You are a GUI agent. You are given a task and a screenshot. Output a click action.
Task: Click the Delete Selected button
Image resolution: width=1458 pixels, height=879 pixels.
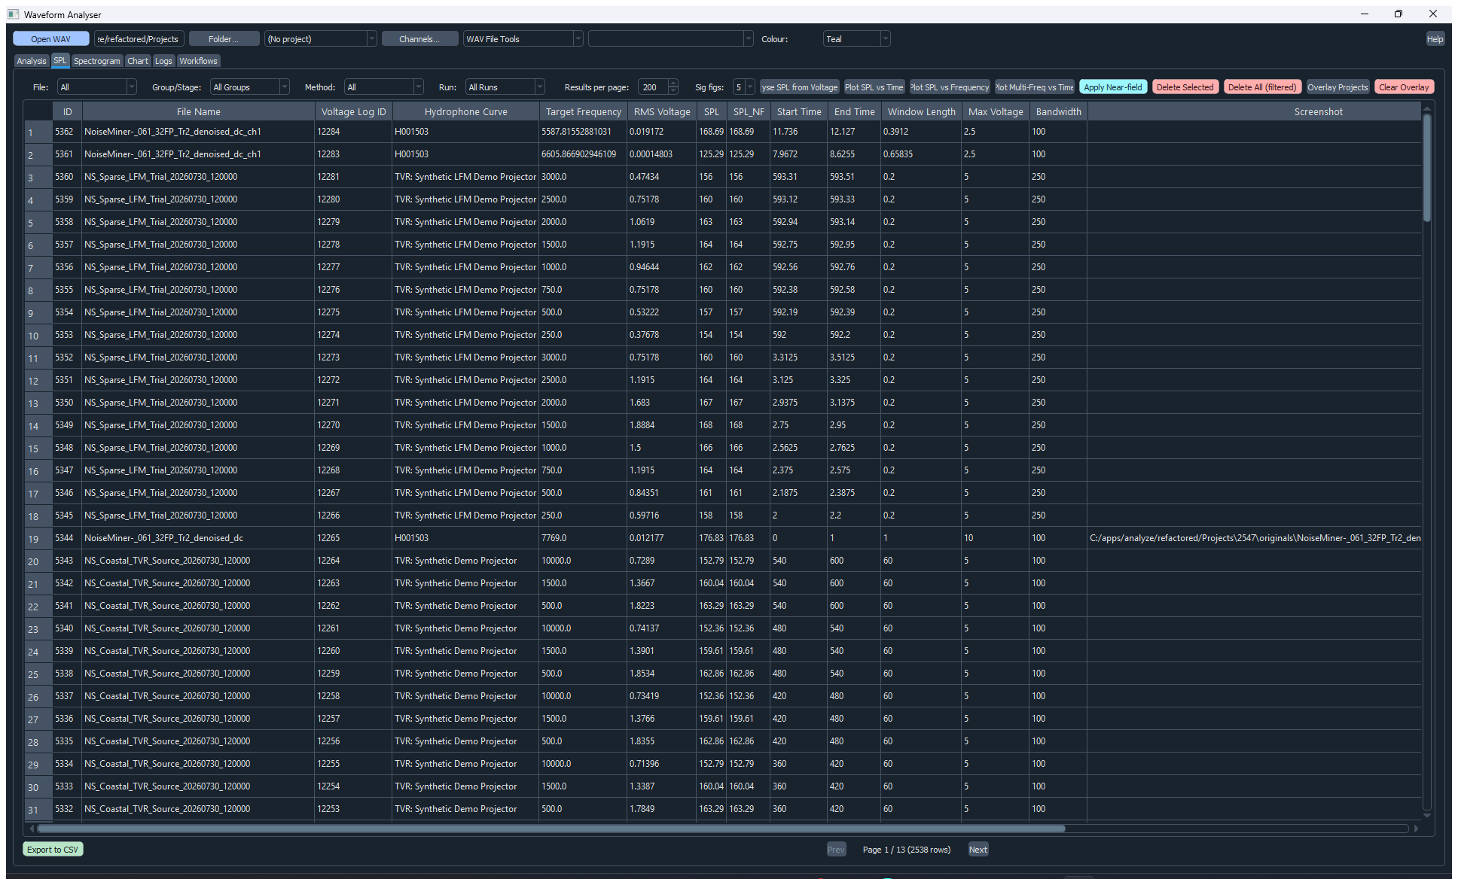[1185, 87]
